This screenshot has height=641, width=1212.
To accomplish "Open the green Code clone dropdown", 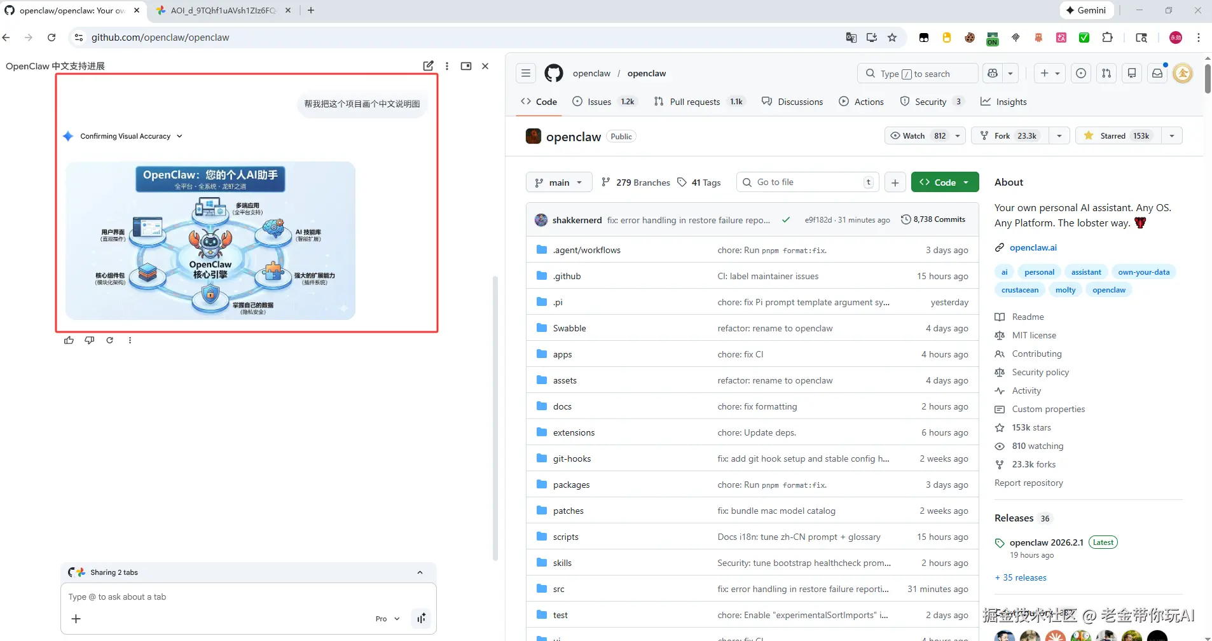I will [945, 183].
